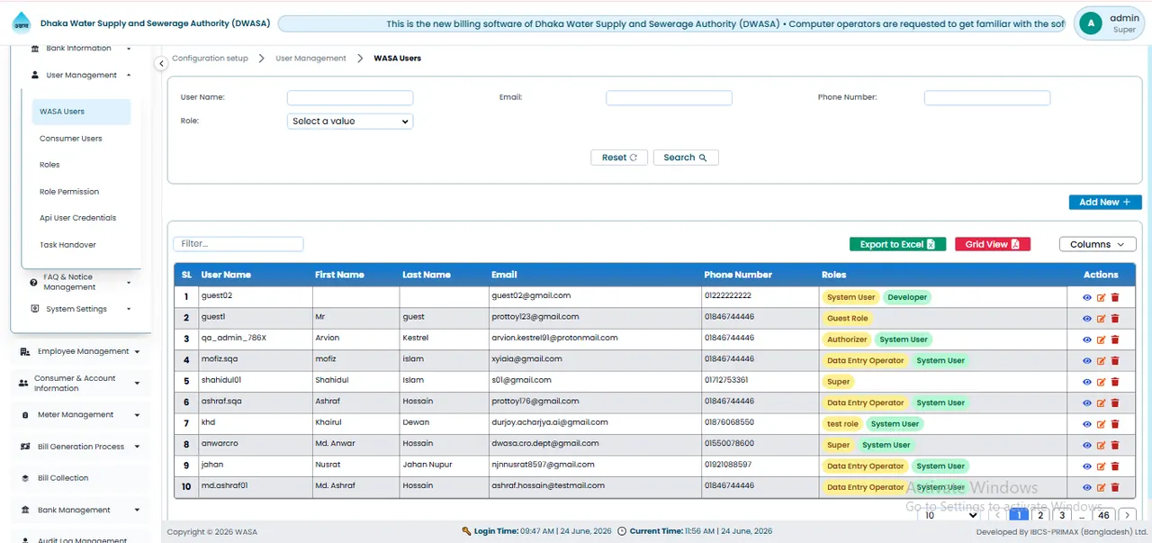The height and width of the screenshot is (543, 1152).
Task: Sort by User Name column header
Action: click(x=226, y=275)
